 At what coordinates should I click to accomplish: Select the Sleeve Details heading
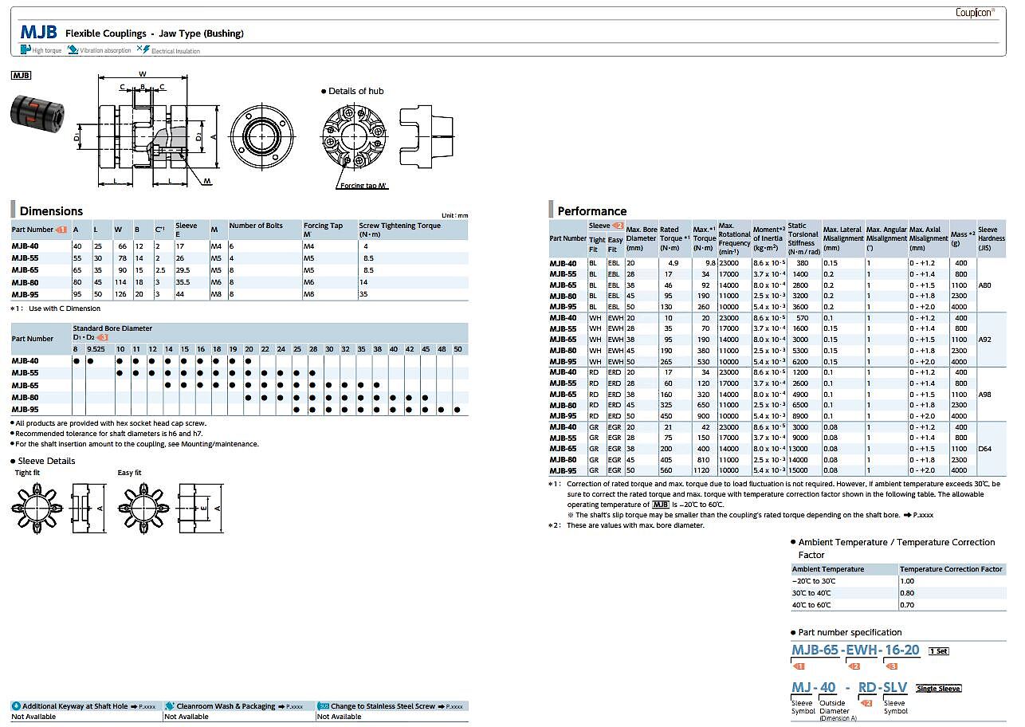click(45, 461)
